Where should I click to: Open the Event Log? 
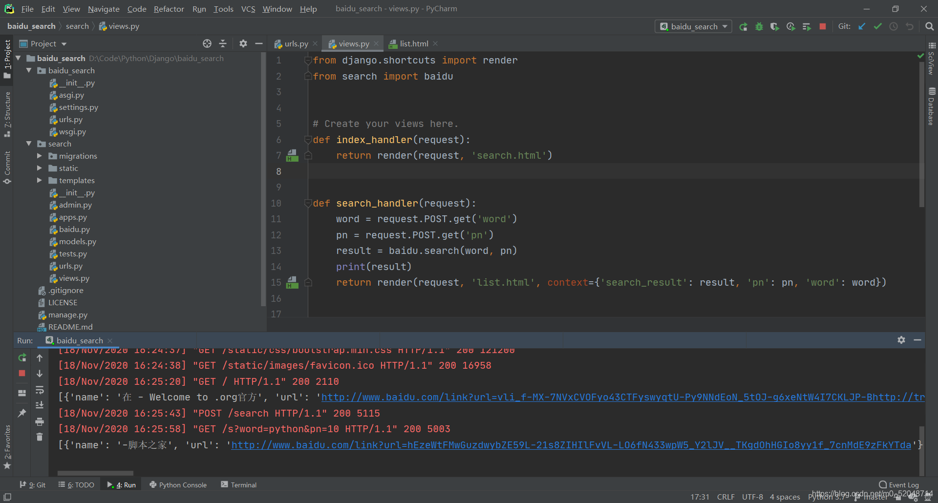pyautogui.click(x=899, y=484)
